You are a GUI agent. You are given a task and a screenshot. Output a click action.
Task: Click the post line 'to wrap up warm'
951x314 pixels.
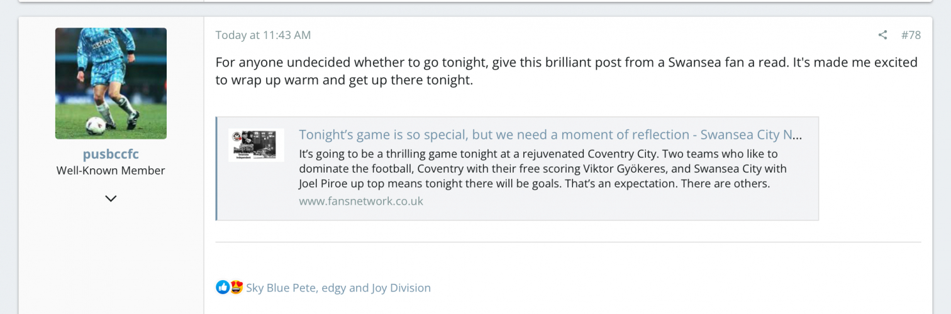point(343,82)
